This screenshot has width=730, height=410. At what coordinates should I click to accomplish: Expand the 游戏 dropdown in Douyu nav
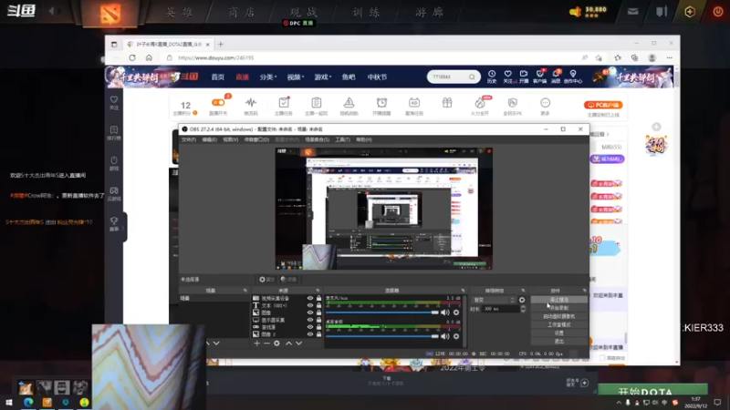(323, 77)
